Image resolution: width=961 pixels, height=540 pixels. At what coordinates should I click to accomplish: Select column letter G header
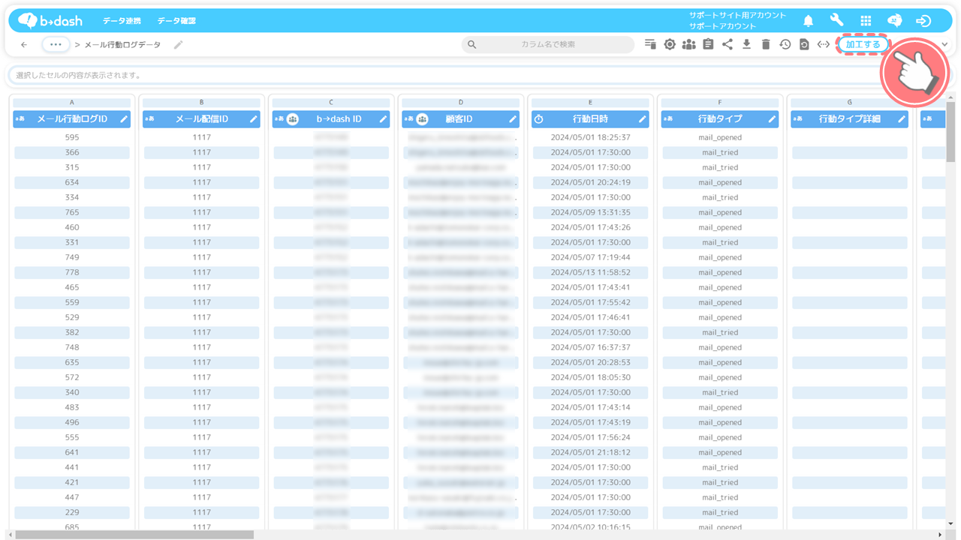(849, 103)
